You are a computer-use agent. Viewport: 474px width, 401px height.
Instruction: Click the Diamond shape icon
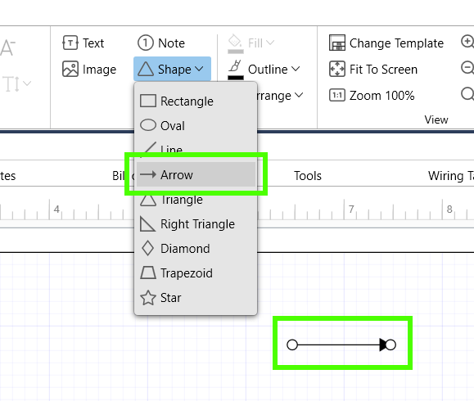[148, 249]
